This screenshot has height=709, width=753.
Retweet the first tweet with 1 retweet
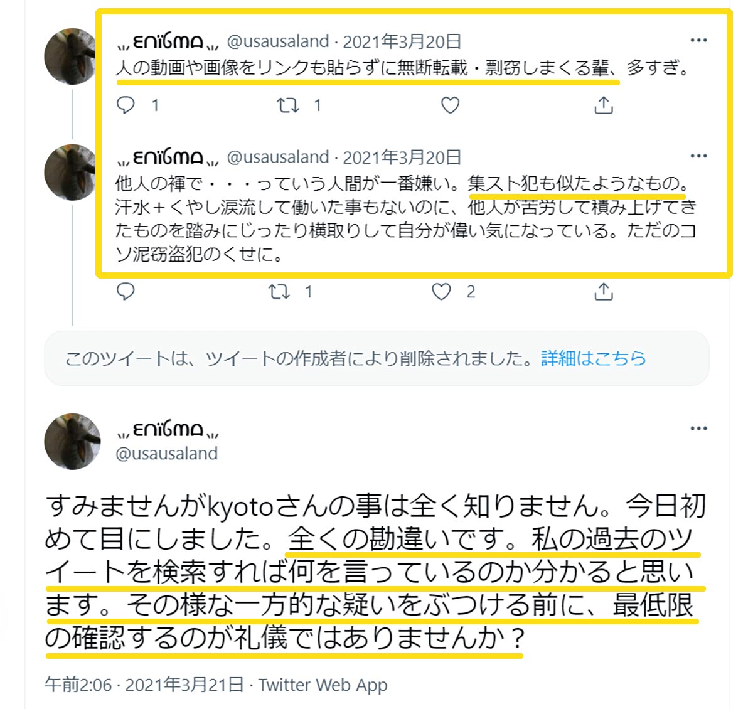click(288, 105)
